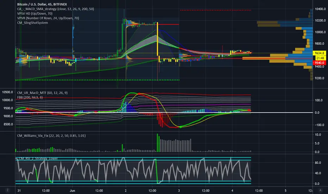Click the green dotted line near 9200
The width and height of the screenshot is (328, 194).
point(97,80)
